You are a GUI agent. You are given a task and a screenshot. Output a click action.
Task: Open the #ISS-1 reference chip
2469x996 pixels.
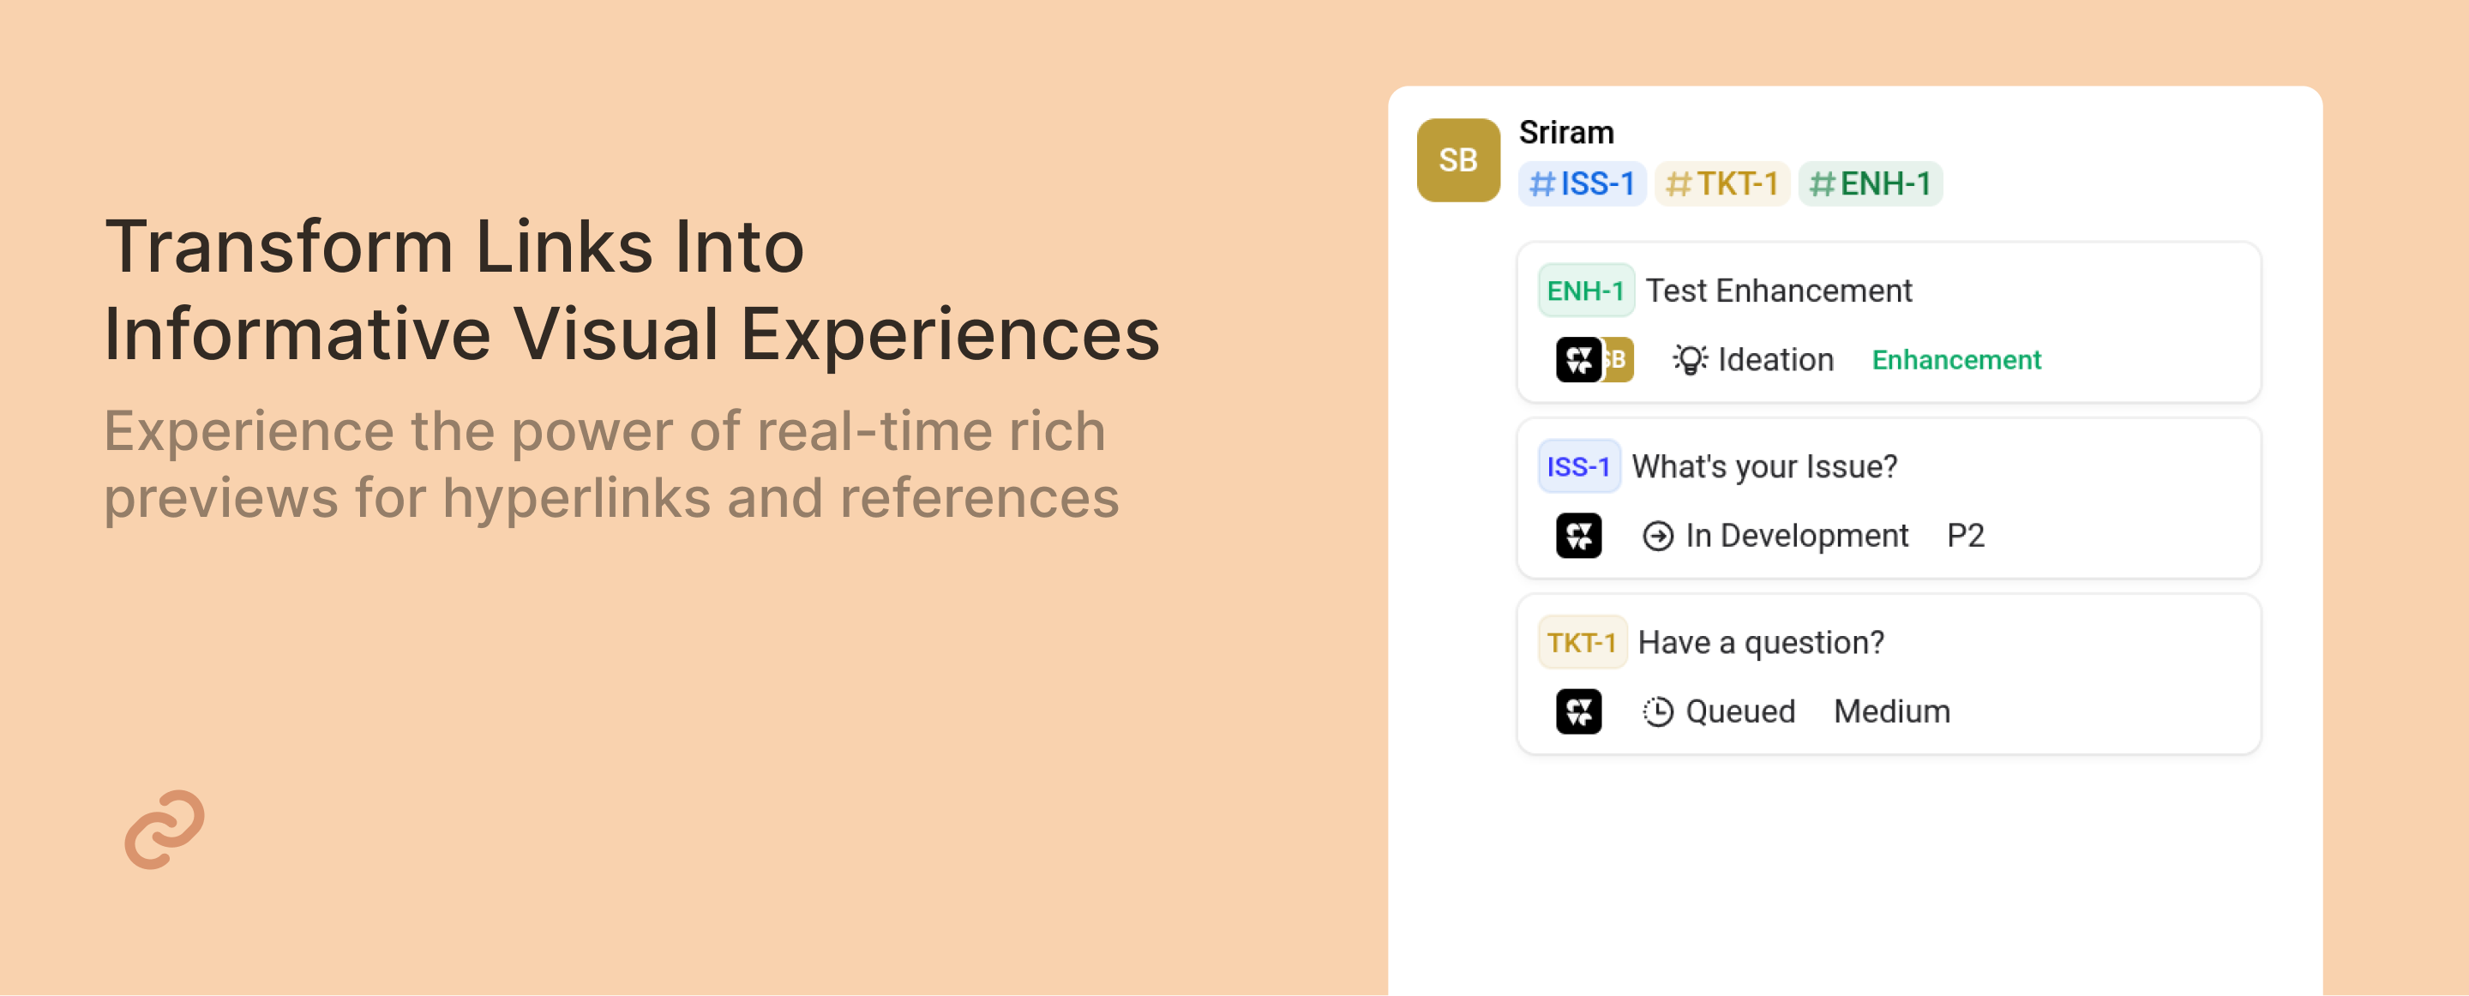[x=1582, y=183]
